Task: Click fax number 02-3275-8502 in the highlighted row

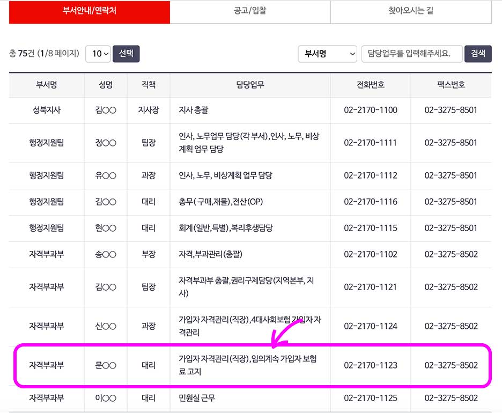Action: pyautogui.click(x=451, y=365)
